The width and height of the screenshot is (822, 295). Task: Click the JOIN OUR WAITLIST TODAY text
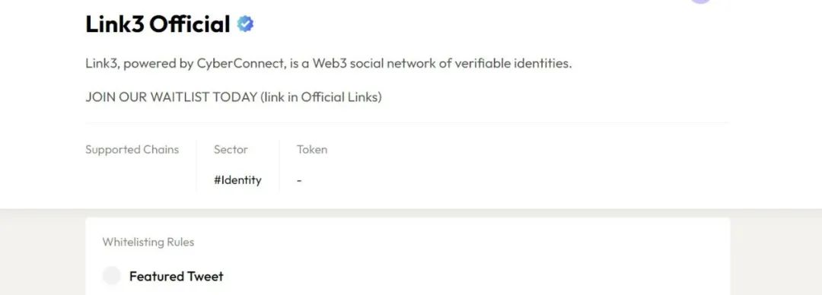tap(171, 97)
